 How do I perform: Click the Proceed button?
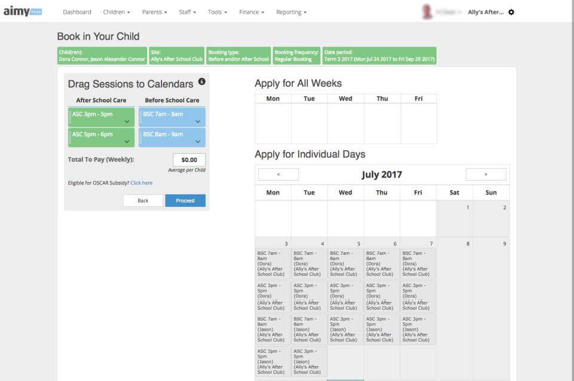(185, 200)
